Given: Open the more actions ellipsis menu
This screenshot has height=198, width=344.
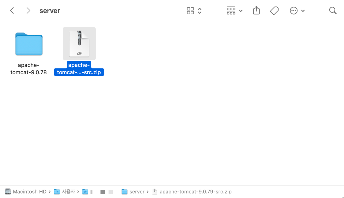Looking at the screenshot, I should (293, 11).
